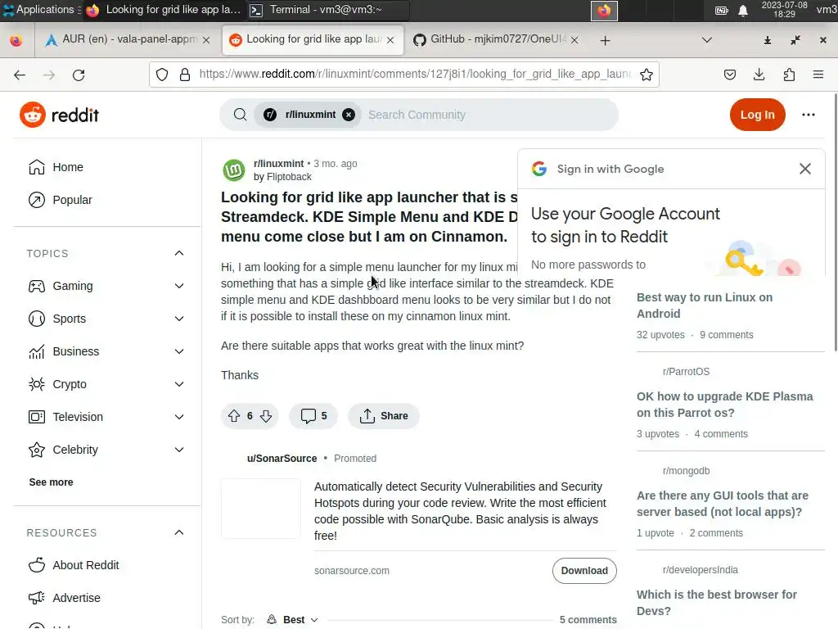Open the post's 5 comments button
838x629 pixels.
tap(313, 416)
